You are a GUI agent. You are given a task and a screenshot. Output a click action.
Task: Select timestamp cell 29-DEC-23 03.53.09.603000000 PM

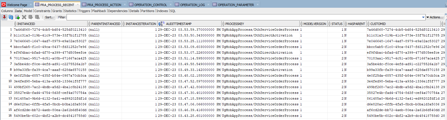(189, 47)
